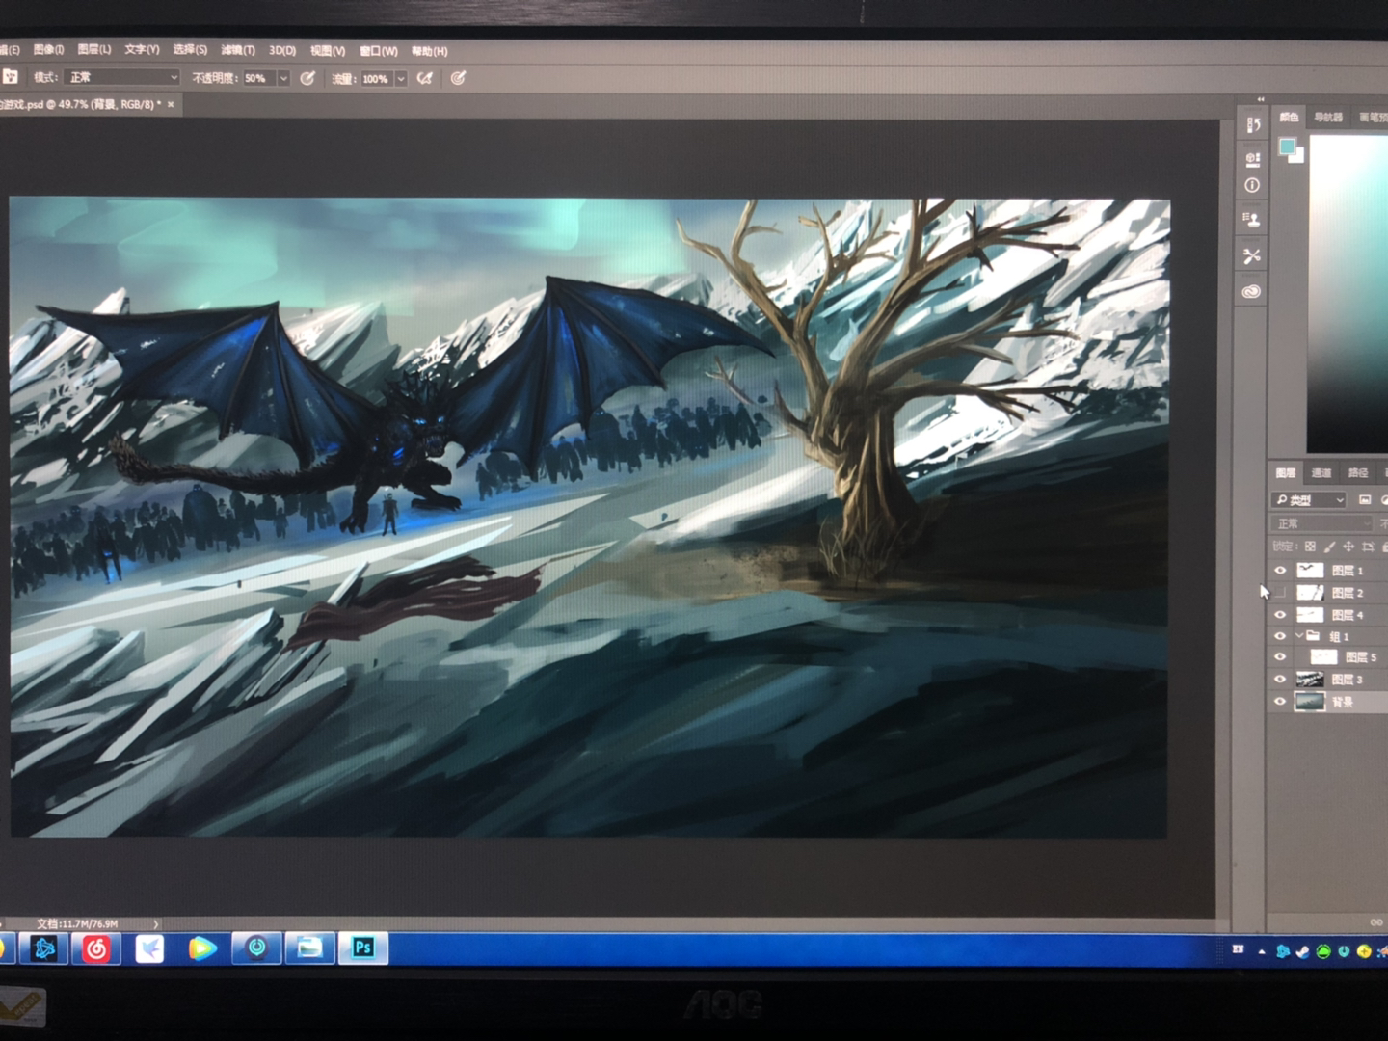Lock transparent pixels icon
1388x1041 pixels.
[1310, 546]
